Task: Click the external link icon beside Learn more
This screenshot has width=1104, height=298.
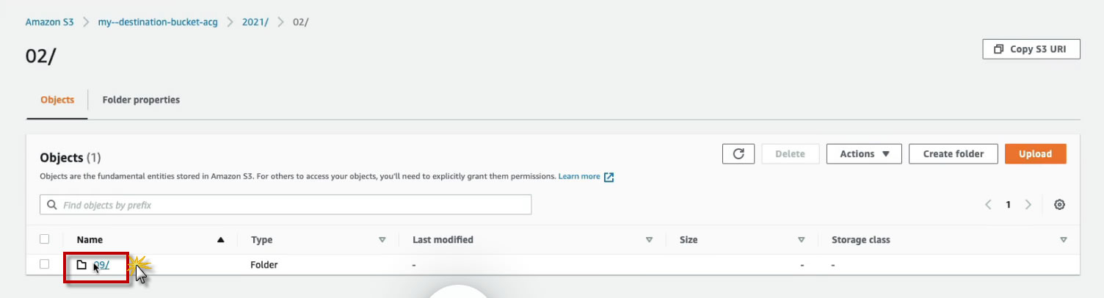Action: [609, 177]
